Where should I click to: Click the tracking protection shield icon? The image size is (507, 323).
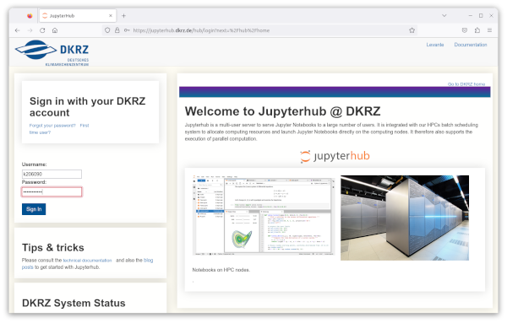pos(107,30)
